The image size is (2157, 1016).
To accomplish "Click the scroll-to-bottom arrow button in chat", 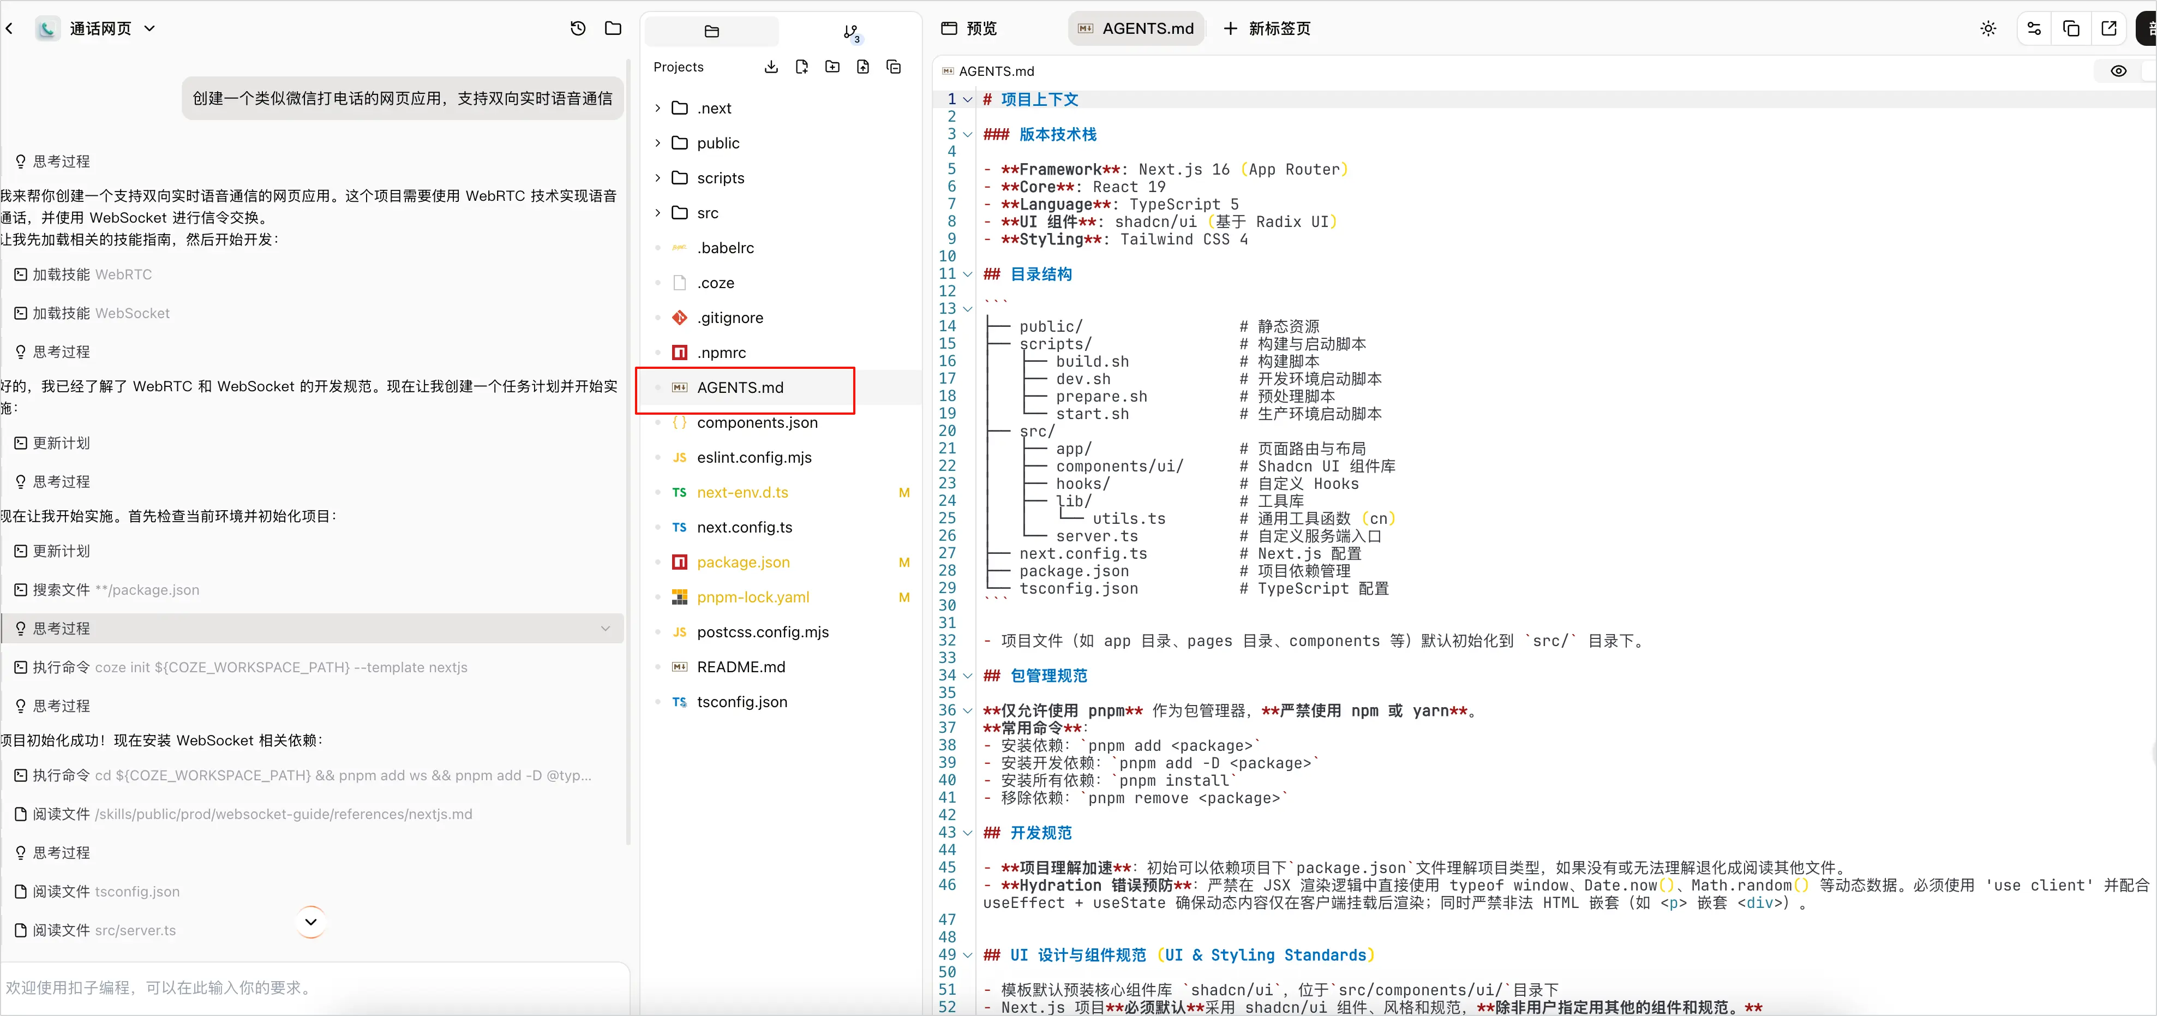I will click(x=310, y=922).
